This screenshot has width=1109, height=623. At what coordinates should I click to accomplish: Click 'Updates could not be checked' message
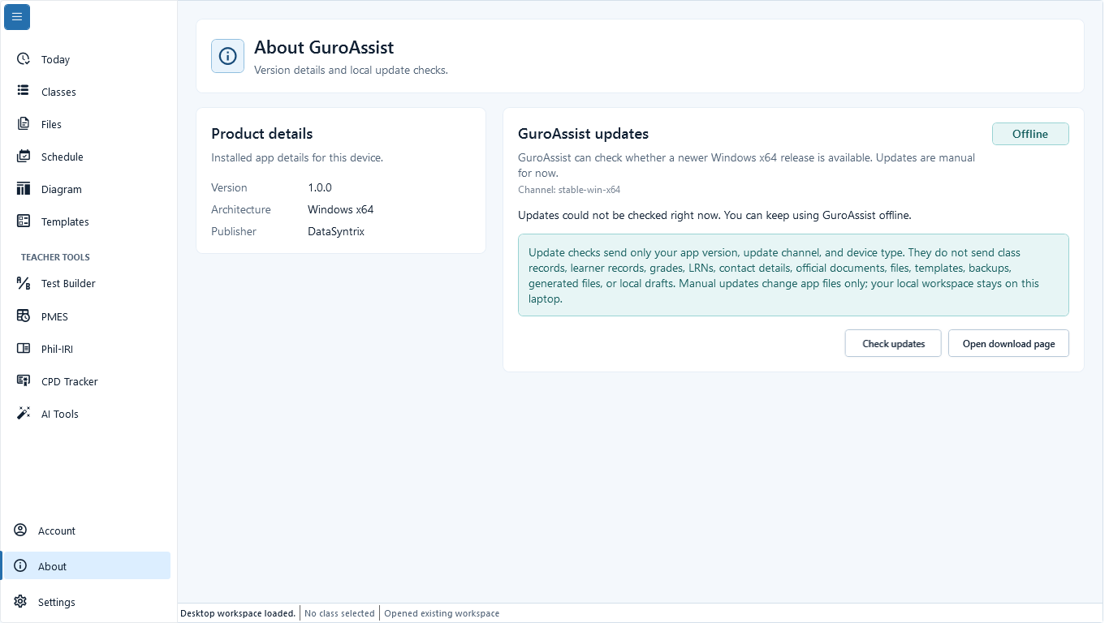coord(714,215)
